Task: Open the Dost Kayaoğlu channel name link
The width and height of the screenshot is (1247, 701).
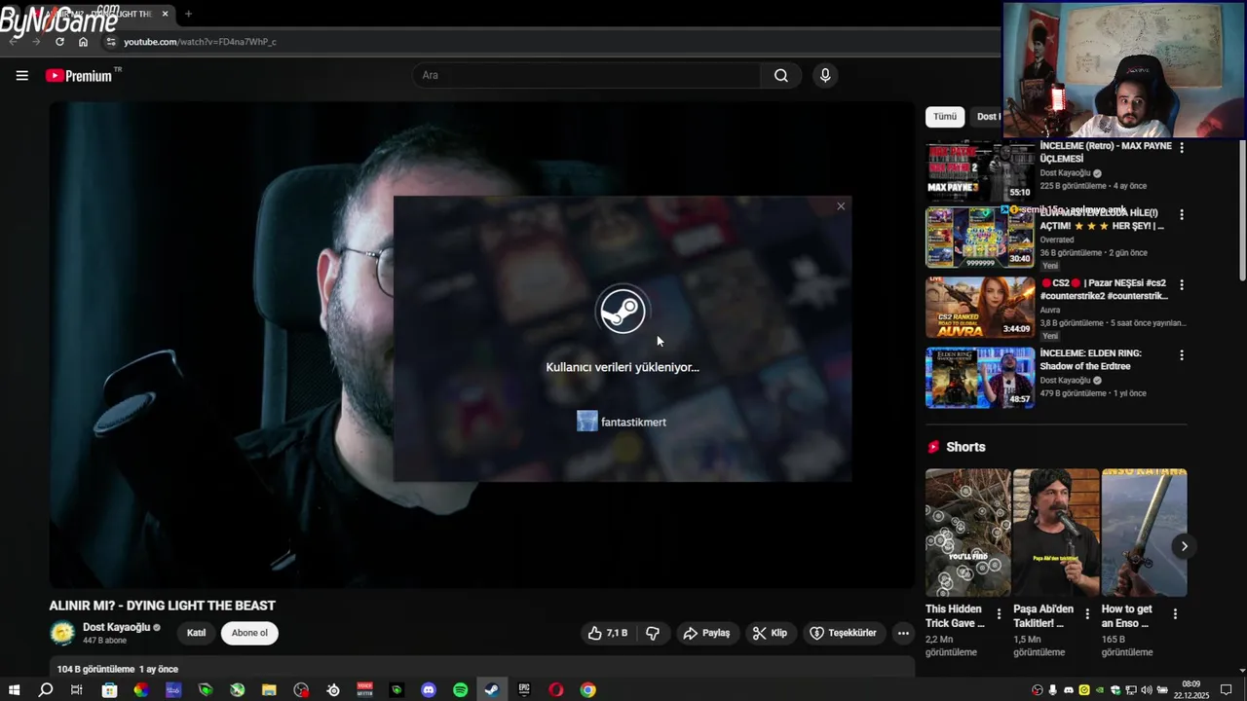Action: [x=116, y=627]
